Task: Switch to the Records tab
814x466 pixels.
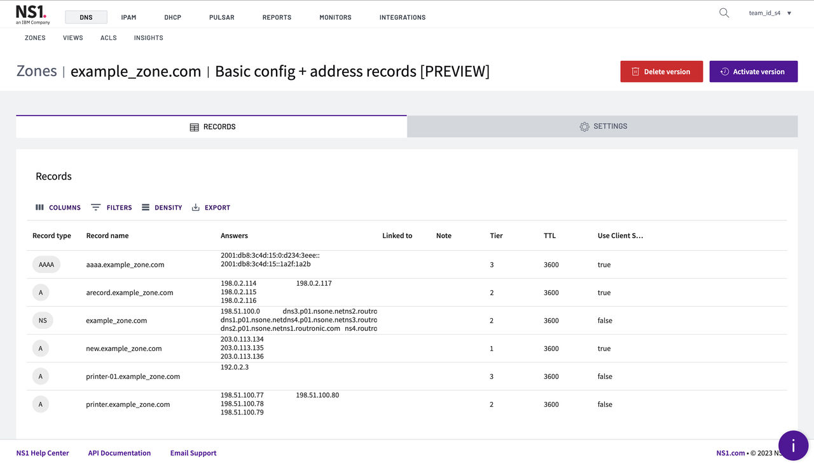Action: (x=211, y=126)
